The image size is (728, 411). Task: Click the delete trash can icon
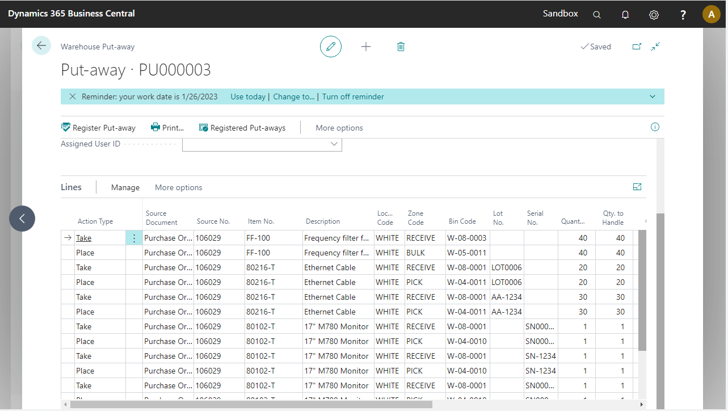(x=401, y=47)
